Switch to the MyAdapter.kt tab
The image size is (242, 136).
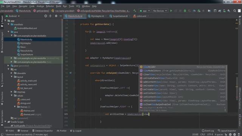point(98,16)
